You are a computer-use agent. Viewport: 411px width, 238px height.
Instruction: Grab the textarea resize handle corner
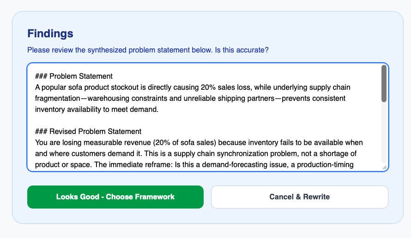pos(385,168)
